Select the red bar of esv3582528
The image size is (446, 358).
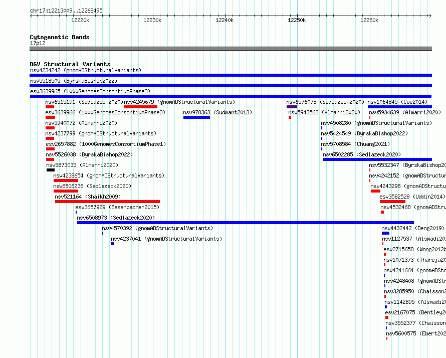point(392,202)
